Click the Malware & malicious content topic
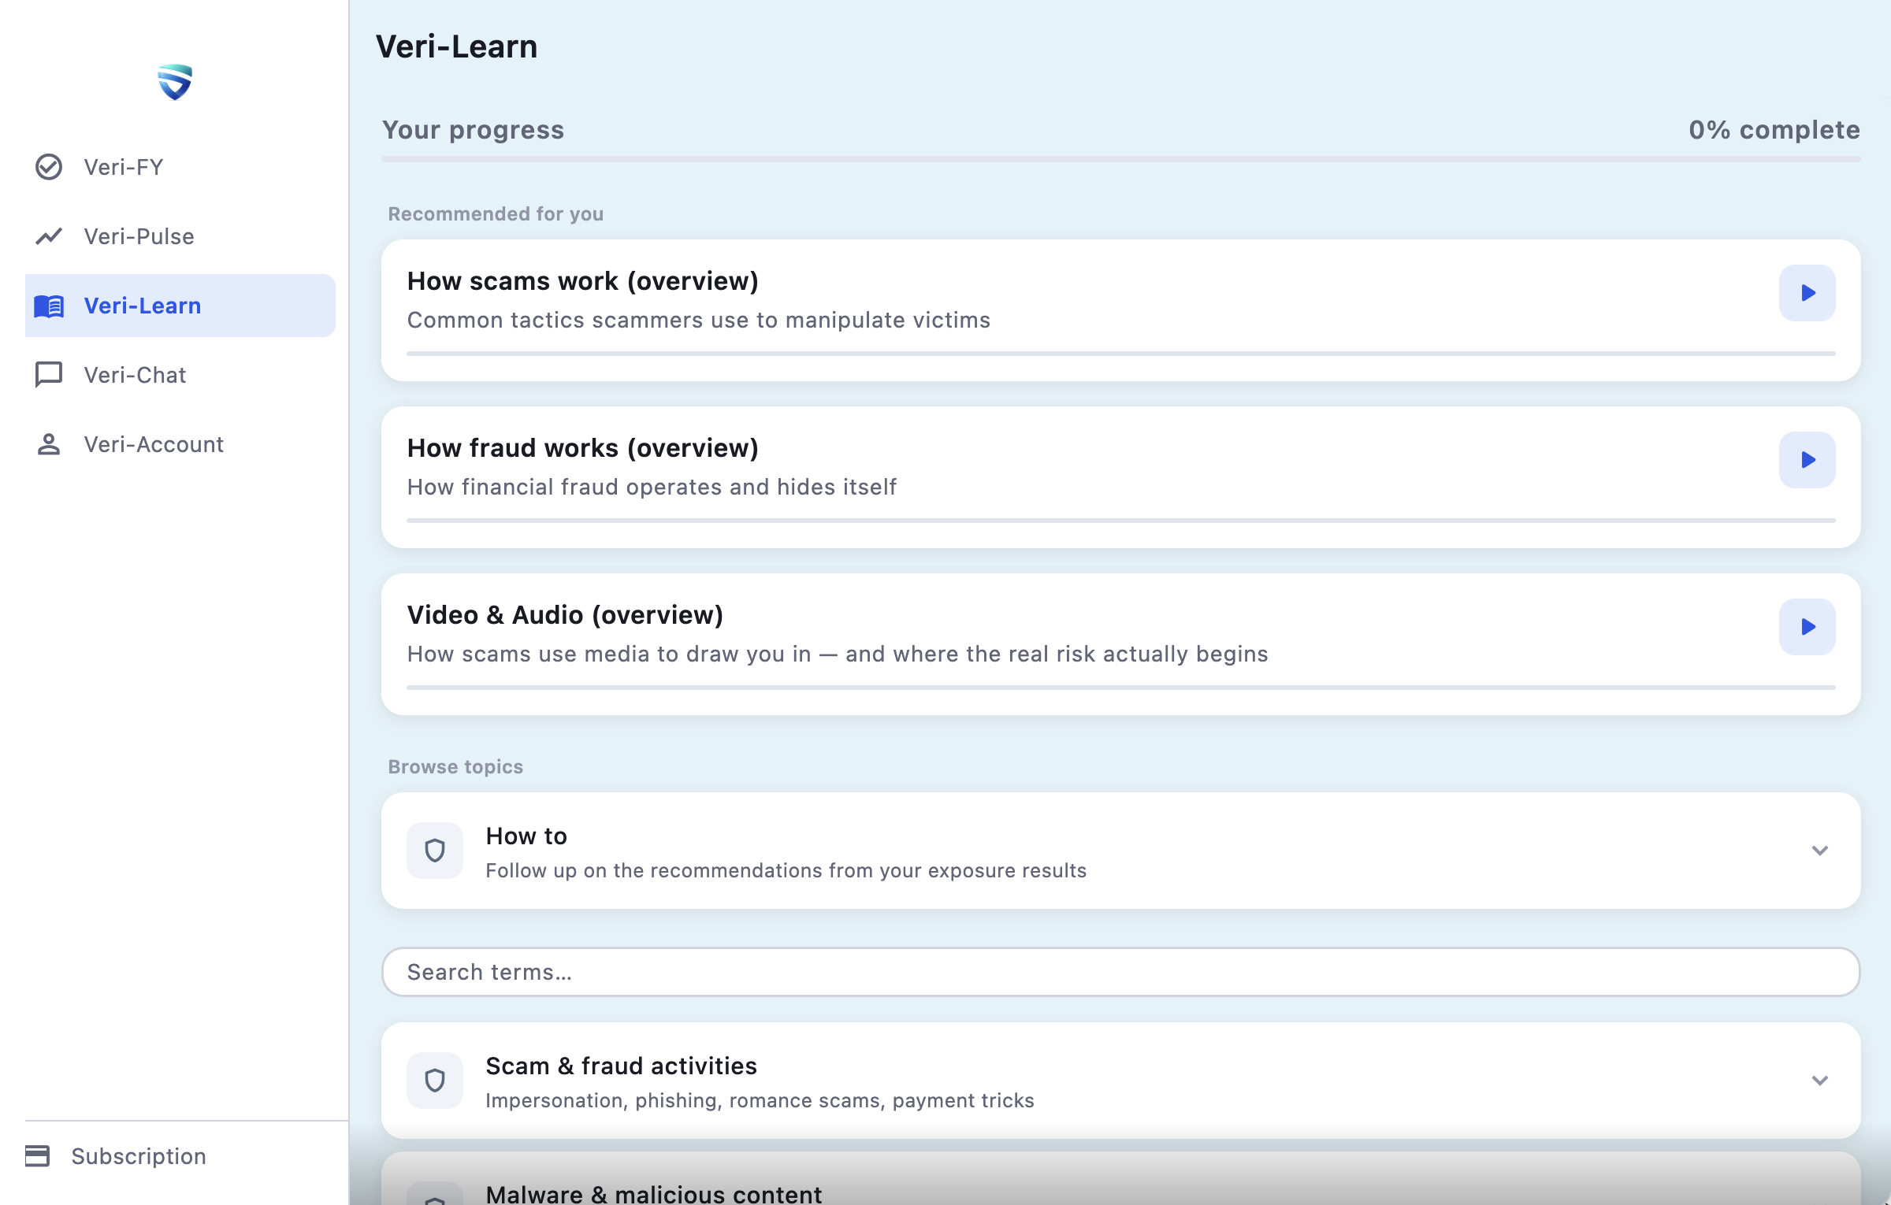 [1121, 1179]
